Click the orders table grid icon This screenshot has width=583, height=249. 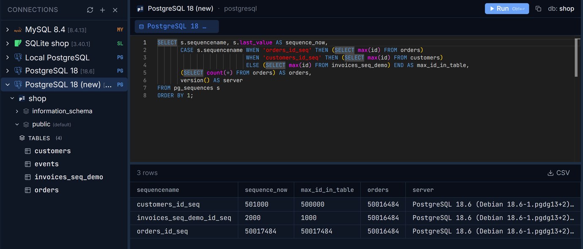coord(28,190)
